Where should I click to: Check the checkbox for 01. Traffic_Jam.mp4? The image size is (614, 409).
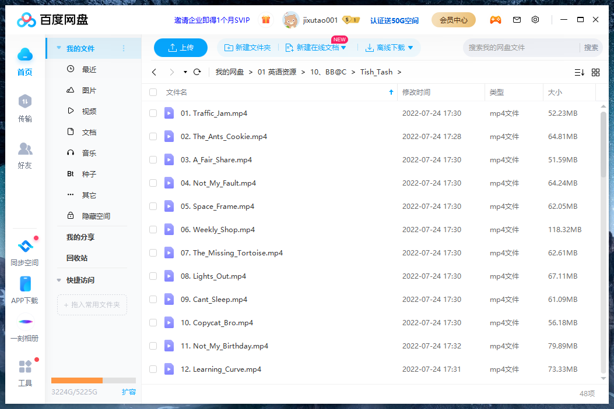pyautogui.click(x=153, y=113)
